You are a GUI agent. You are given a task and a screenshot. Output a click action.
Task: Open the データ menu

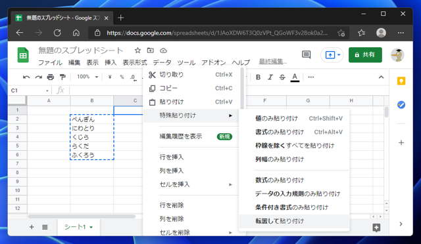(x=162, y=62)
